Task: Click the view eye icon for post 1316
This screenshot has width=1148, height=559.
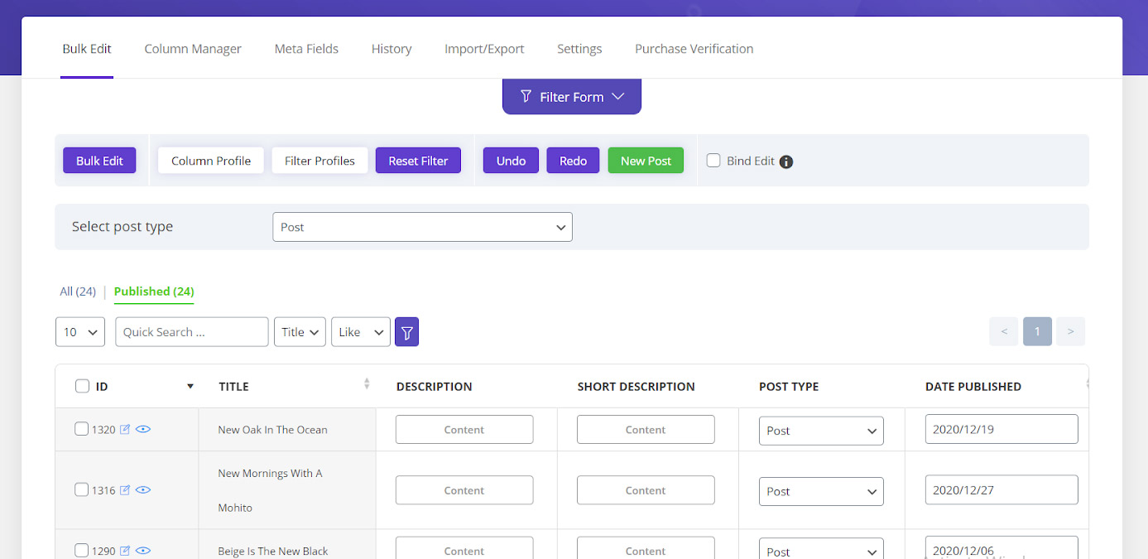Action: (143, 489)
